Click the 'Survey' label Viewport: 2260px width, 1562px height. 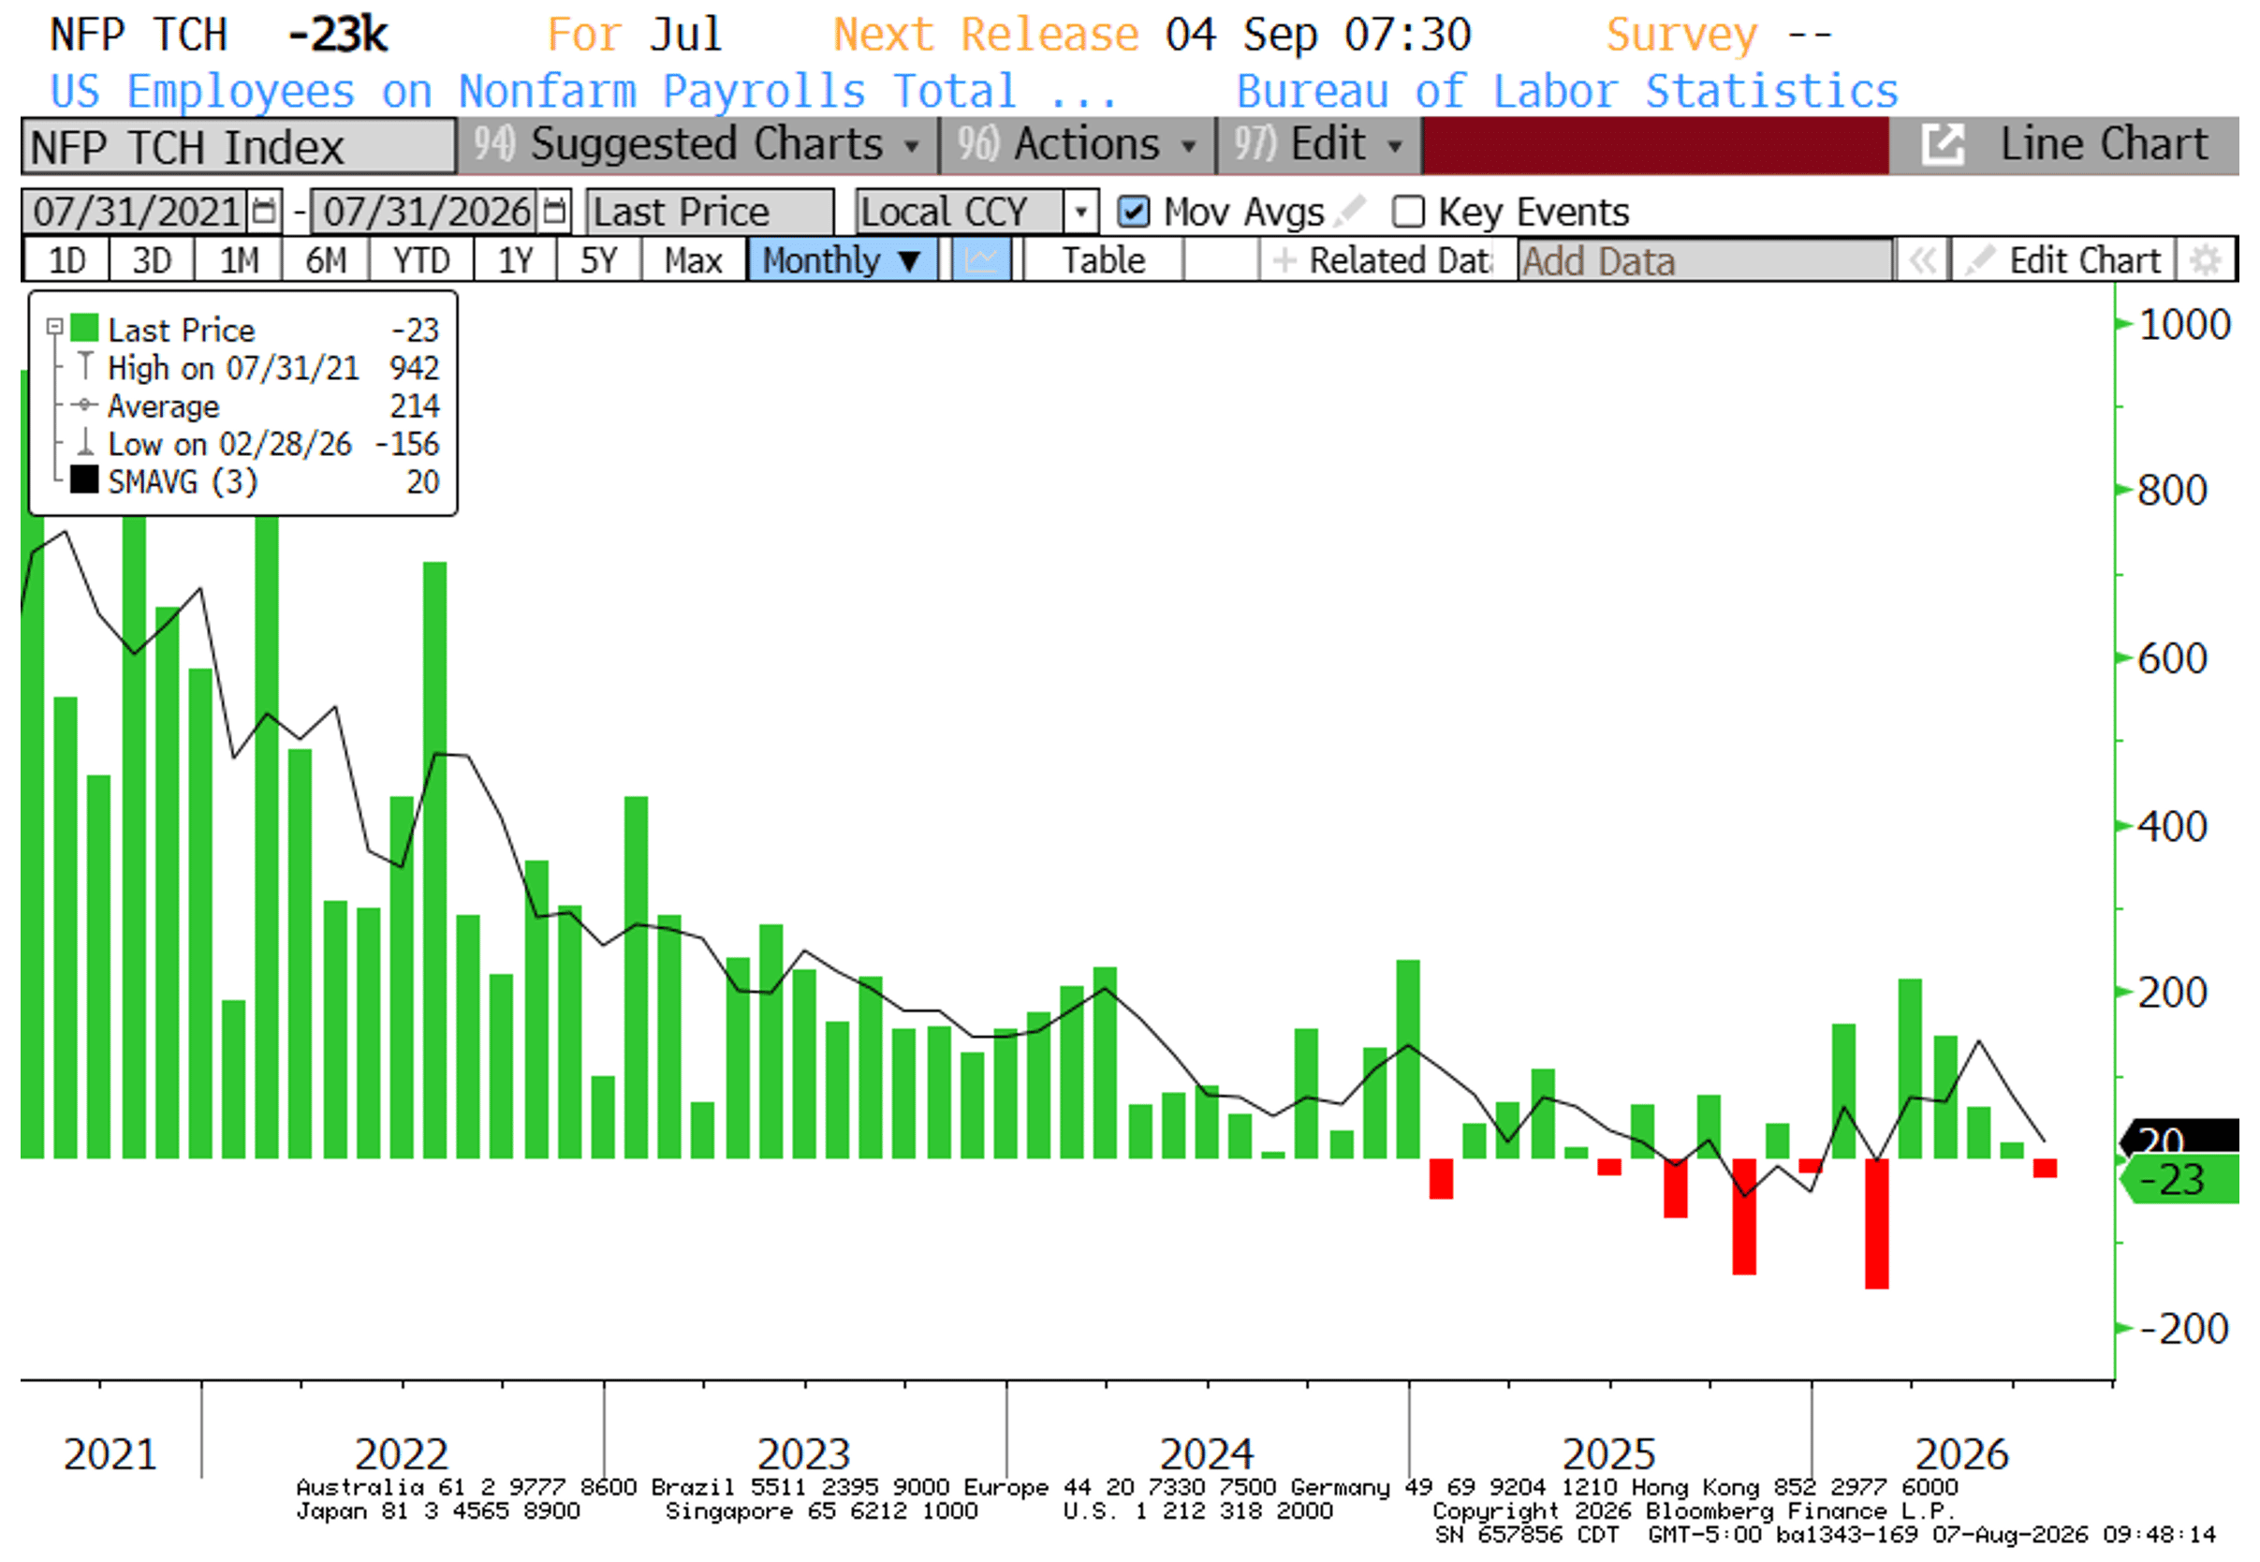point(1681,35)
